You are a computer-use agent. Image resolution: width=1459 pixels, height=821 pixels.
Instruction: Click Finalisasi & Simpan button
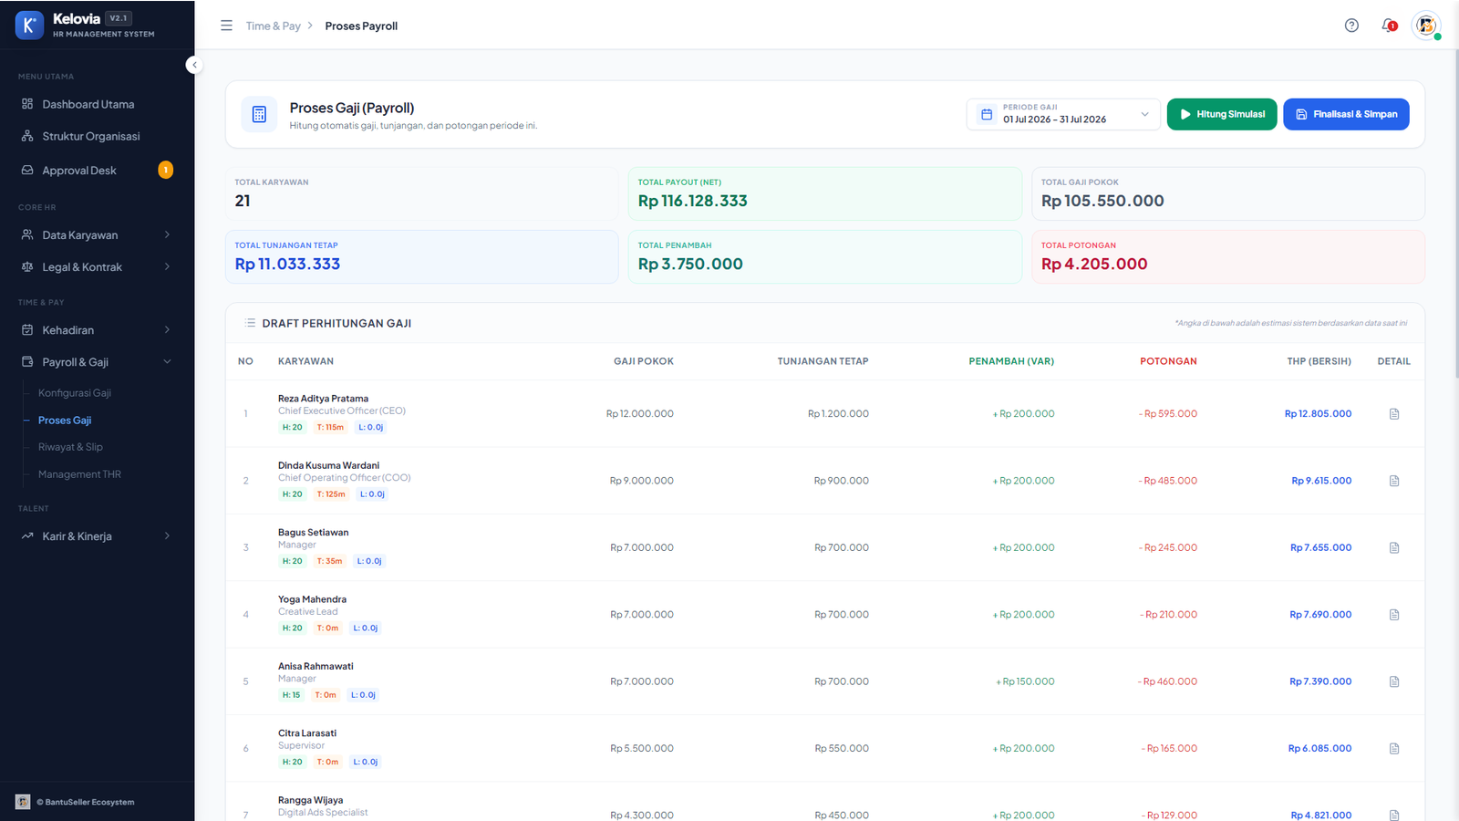tap(1346, 114)
